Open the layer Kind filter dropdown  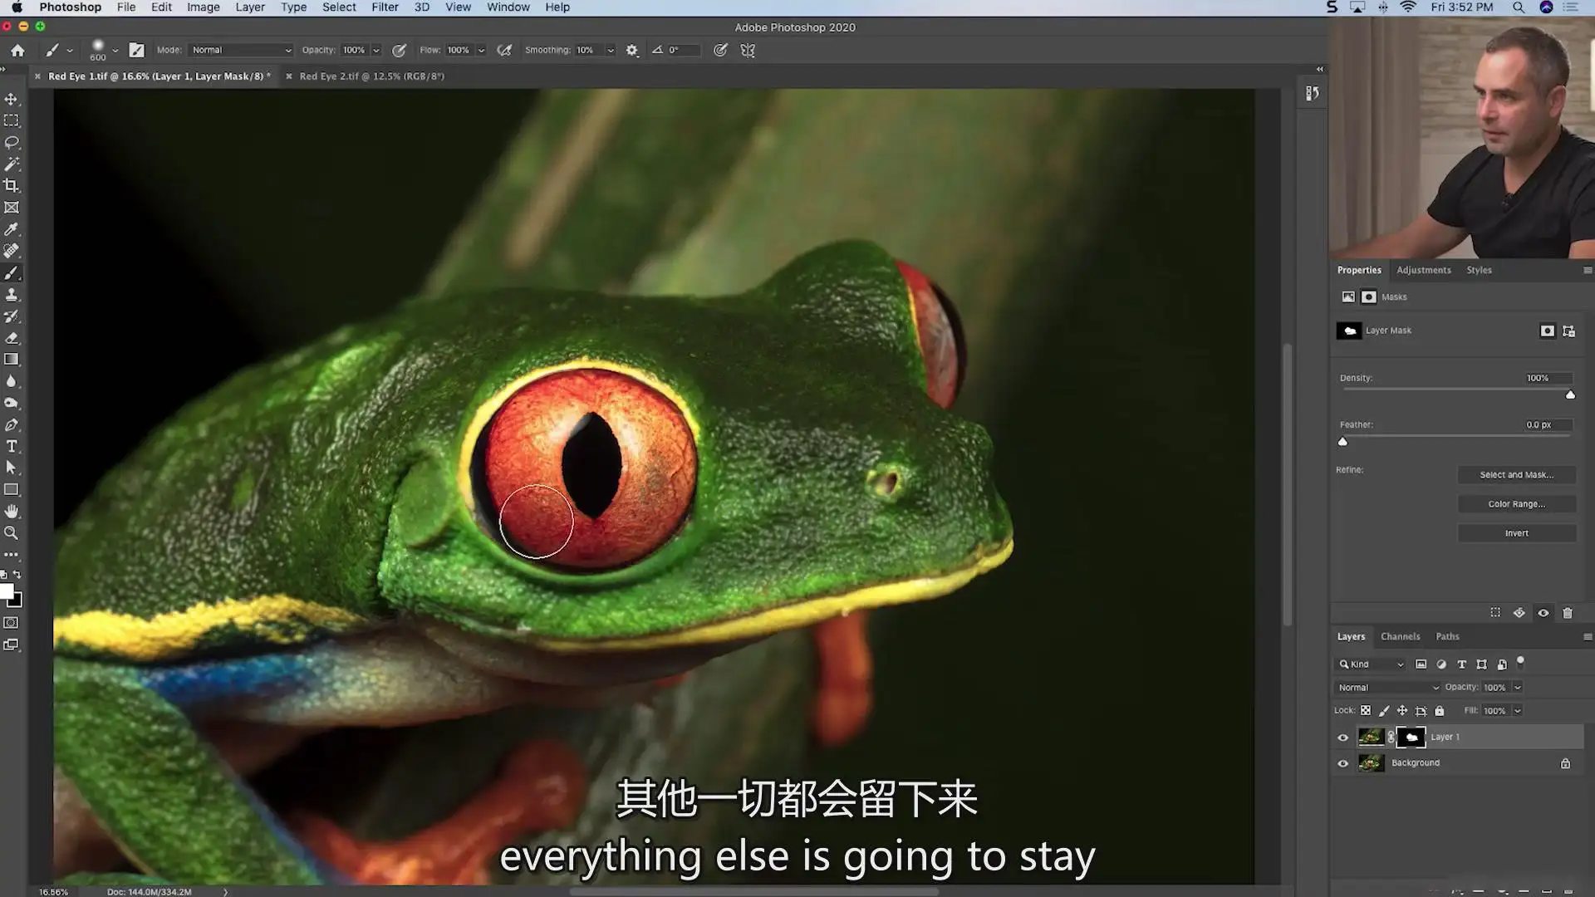[x=1370, y=664]
